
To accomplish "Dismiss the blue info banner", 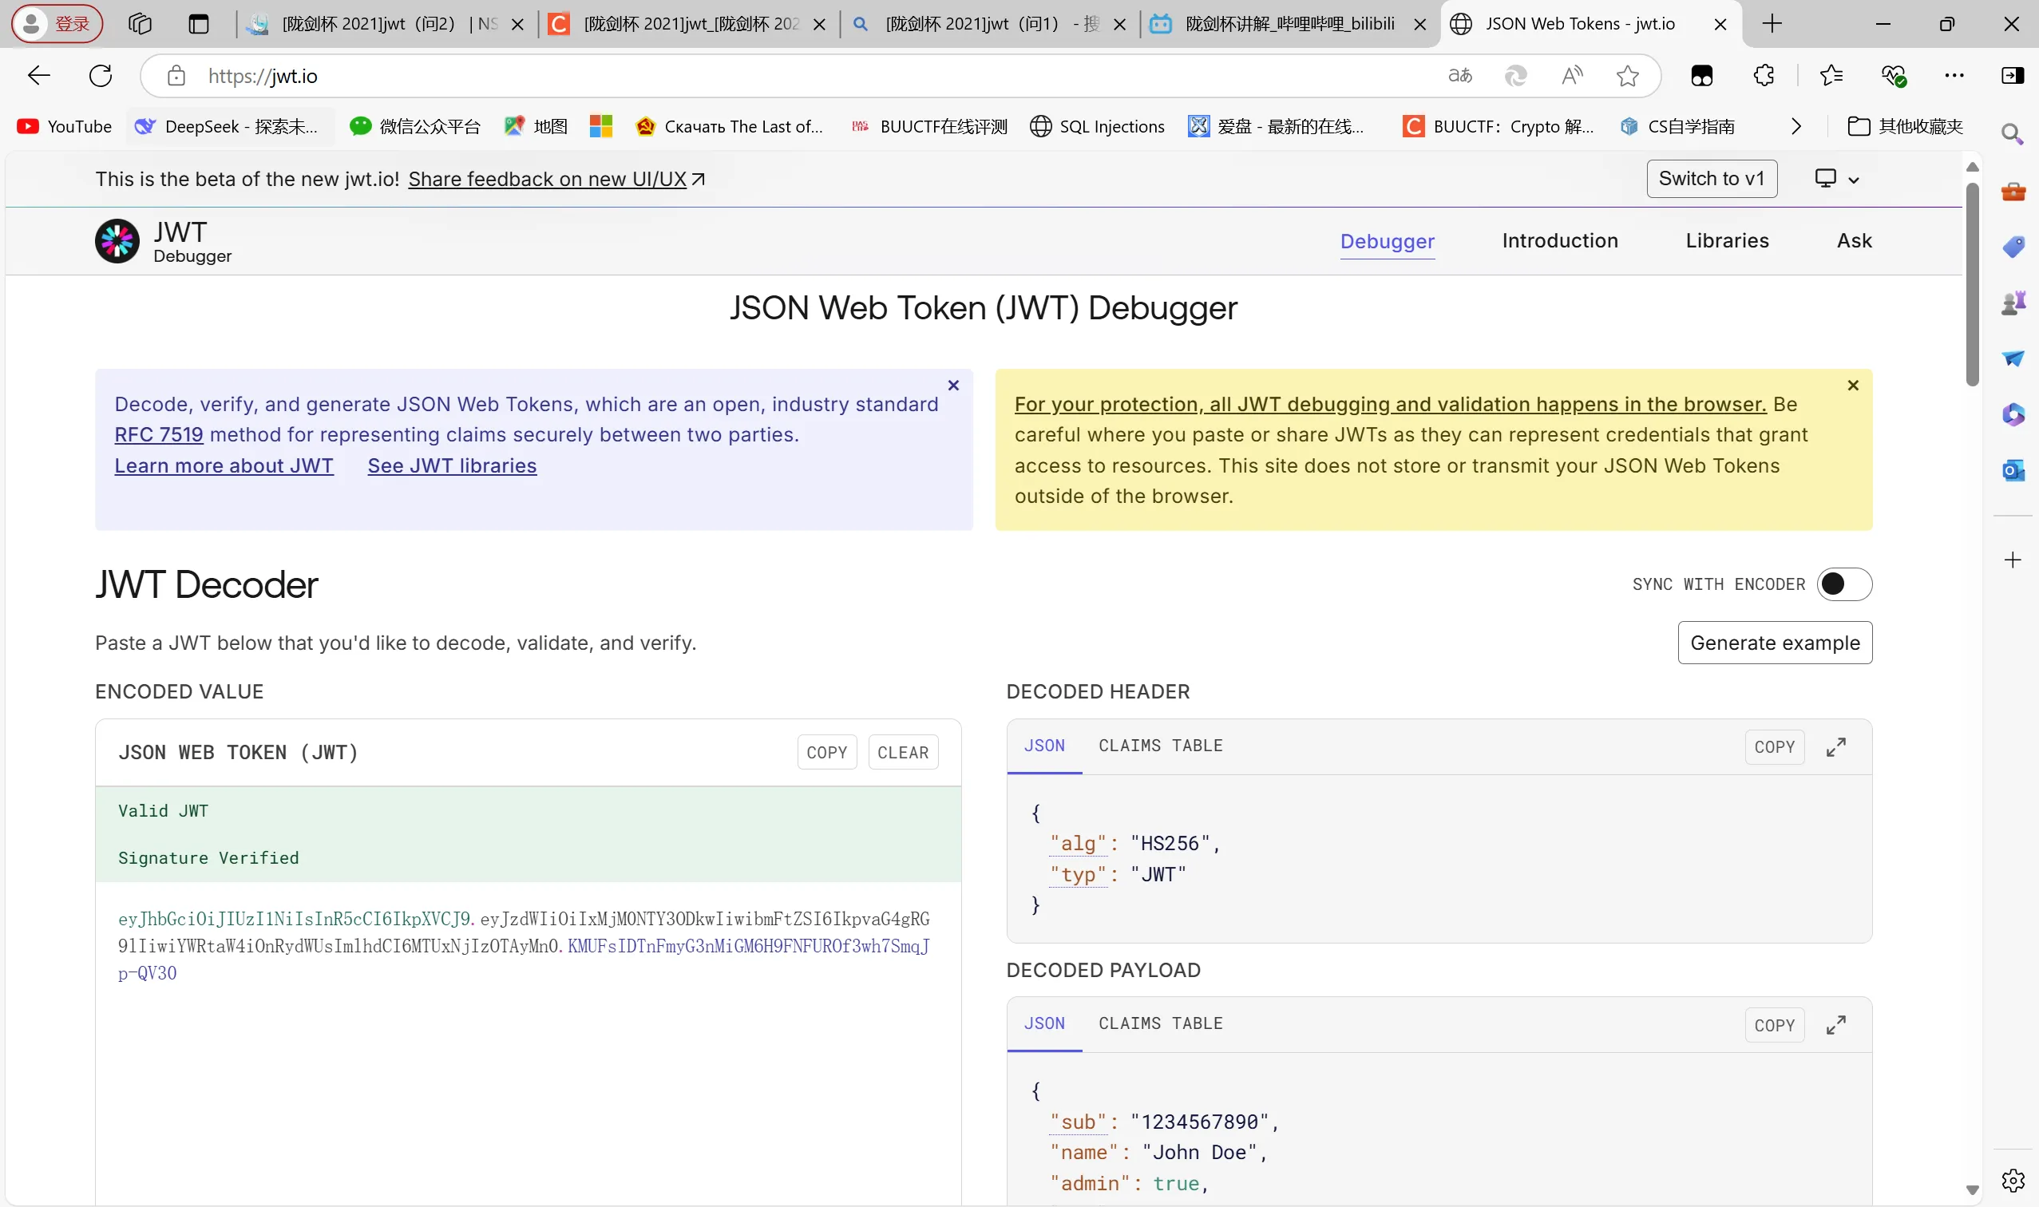I will pyautogui.click(x=953, y=386).
